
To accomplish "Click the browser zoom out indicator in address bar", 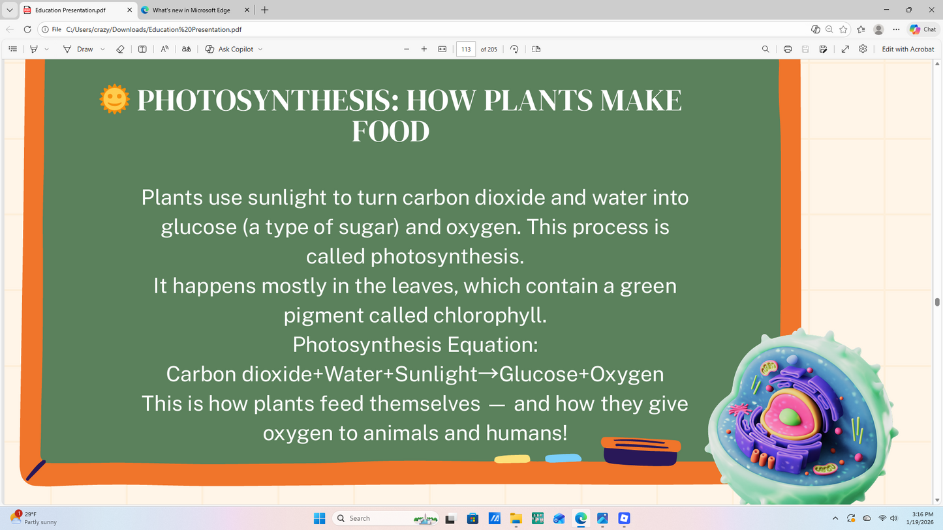I will tap(829, 29).
